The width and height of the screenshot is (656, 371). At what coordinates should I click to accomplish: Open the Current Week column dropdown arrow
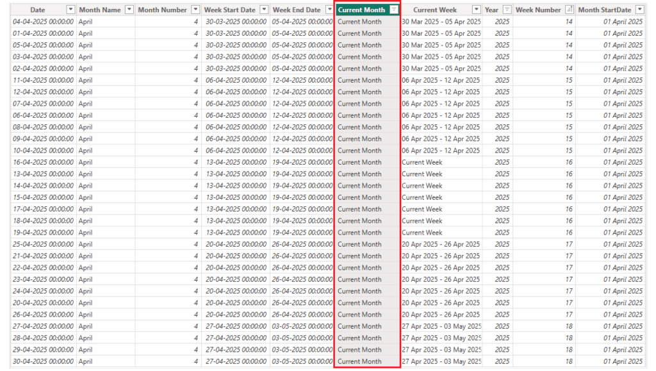click(x=476, y=10)
